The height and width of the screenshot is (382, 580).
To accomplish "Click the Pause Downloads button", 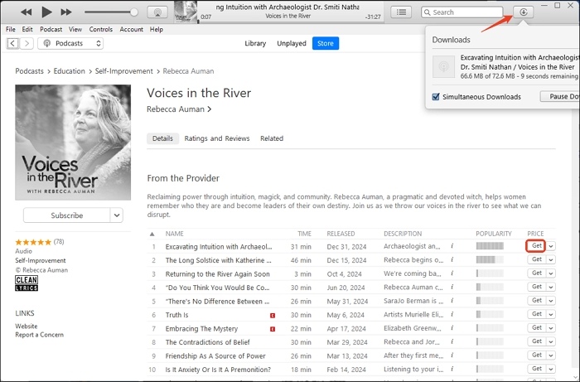I will click(x=559, y=96).
